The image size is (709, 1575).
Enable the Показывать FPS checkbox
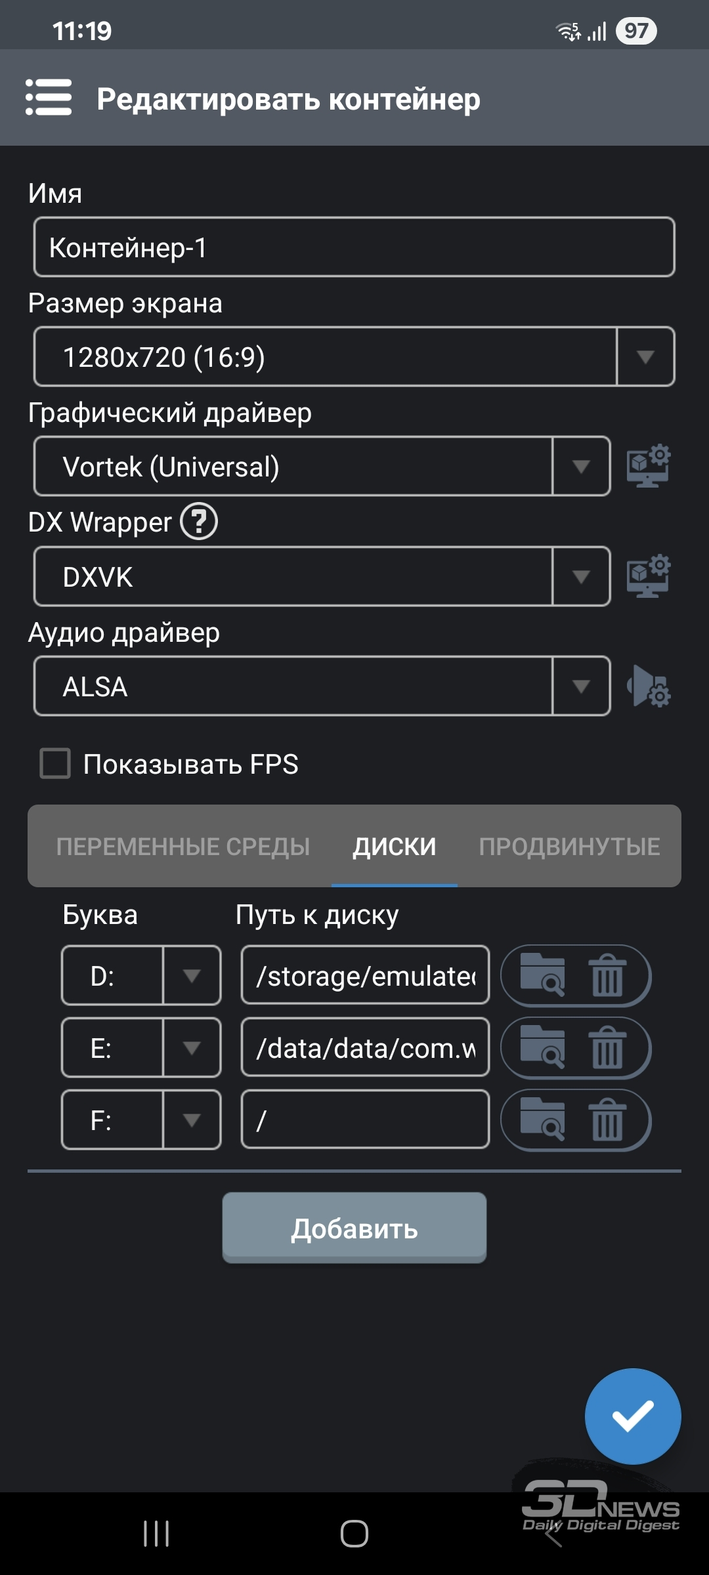click(55, 764)
